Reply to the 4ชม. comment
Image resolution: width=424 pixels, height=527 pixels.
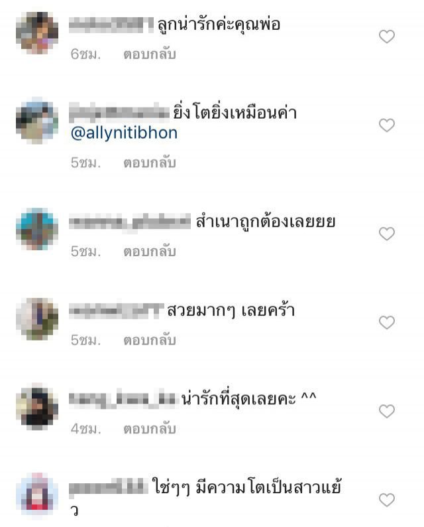coord(150,429)
